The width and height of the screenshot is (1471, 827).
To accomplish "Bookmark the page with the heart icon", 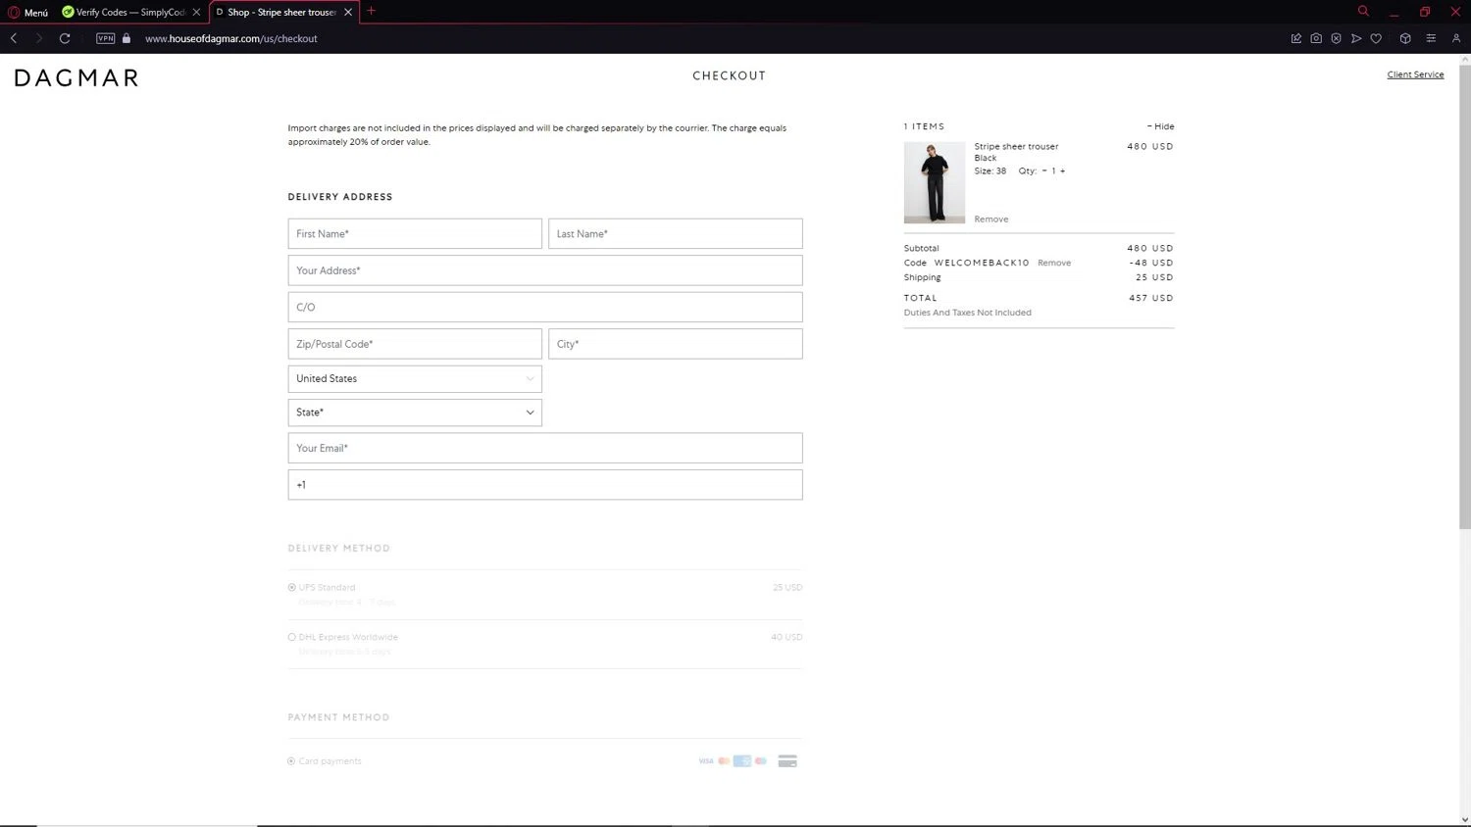I will coord(1376,38).
